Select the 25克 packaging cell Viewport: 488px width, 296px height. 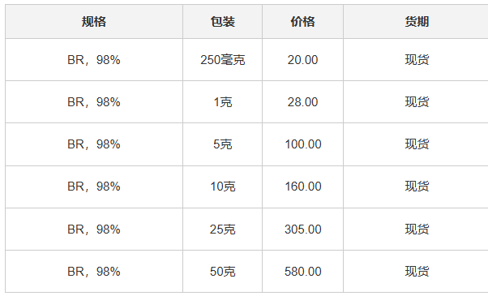coord(223,230)
